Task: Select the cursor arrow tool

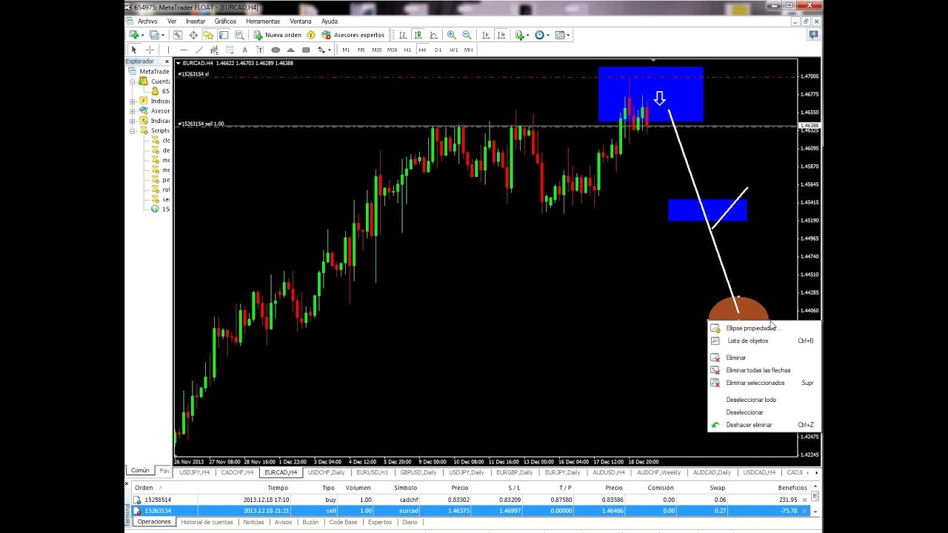Action: pyautogui.click(x=134, y=50)
